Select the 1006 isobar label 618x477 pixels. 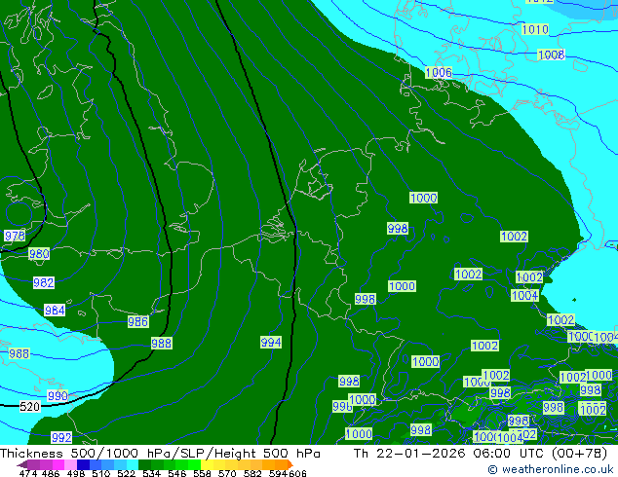pos(439,72)
